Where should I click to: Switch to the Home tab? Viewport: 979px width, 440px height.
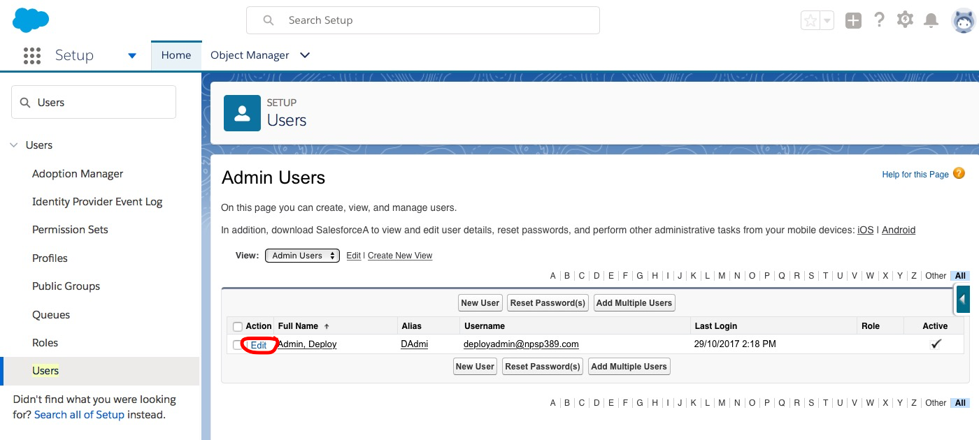[x=176, y=55]
